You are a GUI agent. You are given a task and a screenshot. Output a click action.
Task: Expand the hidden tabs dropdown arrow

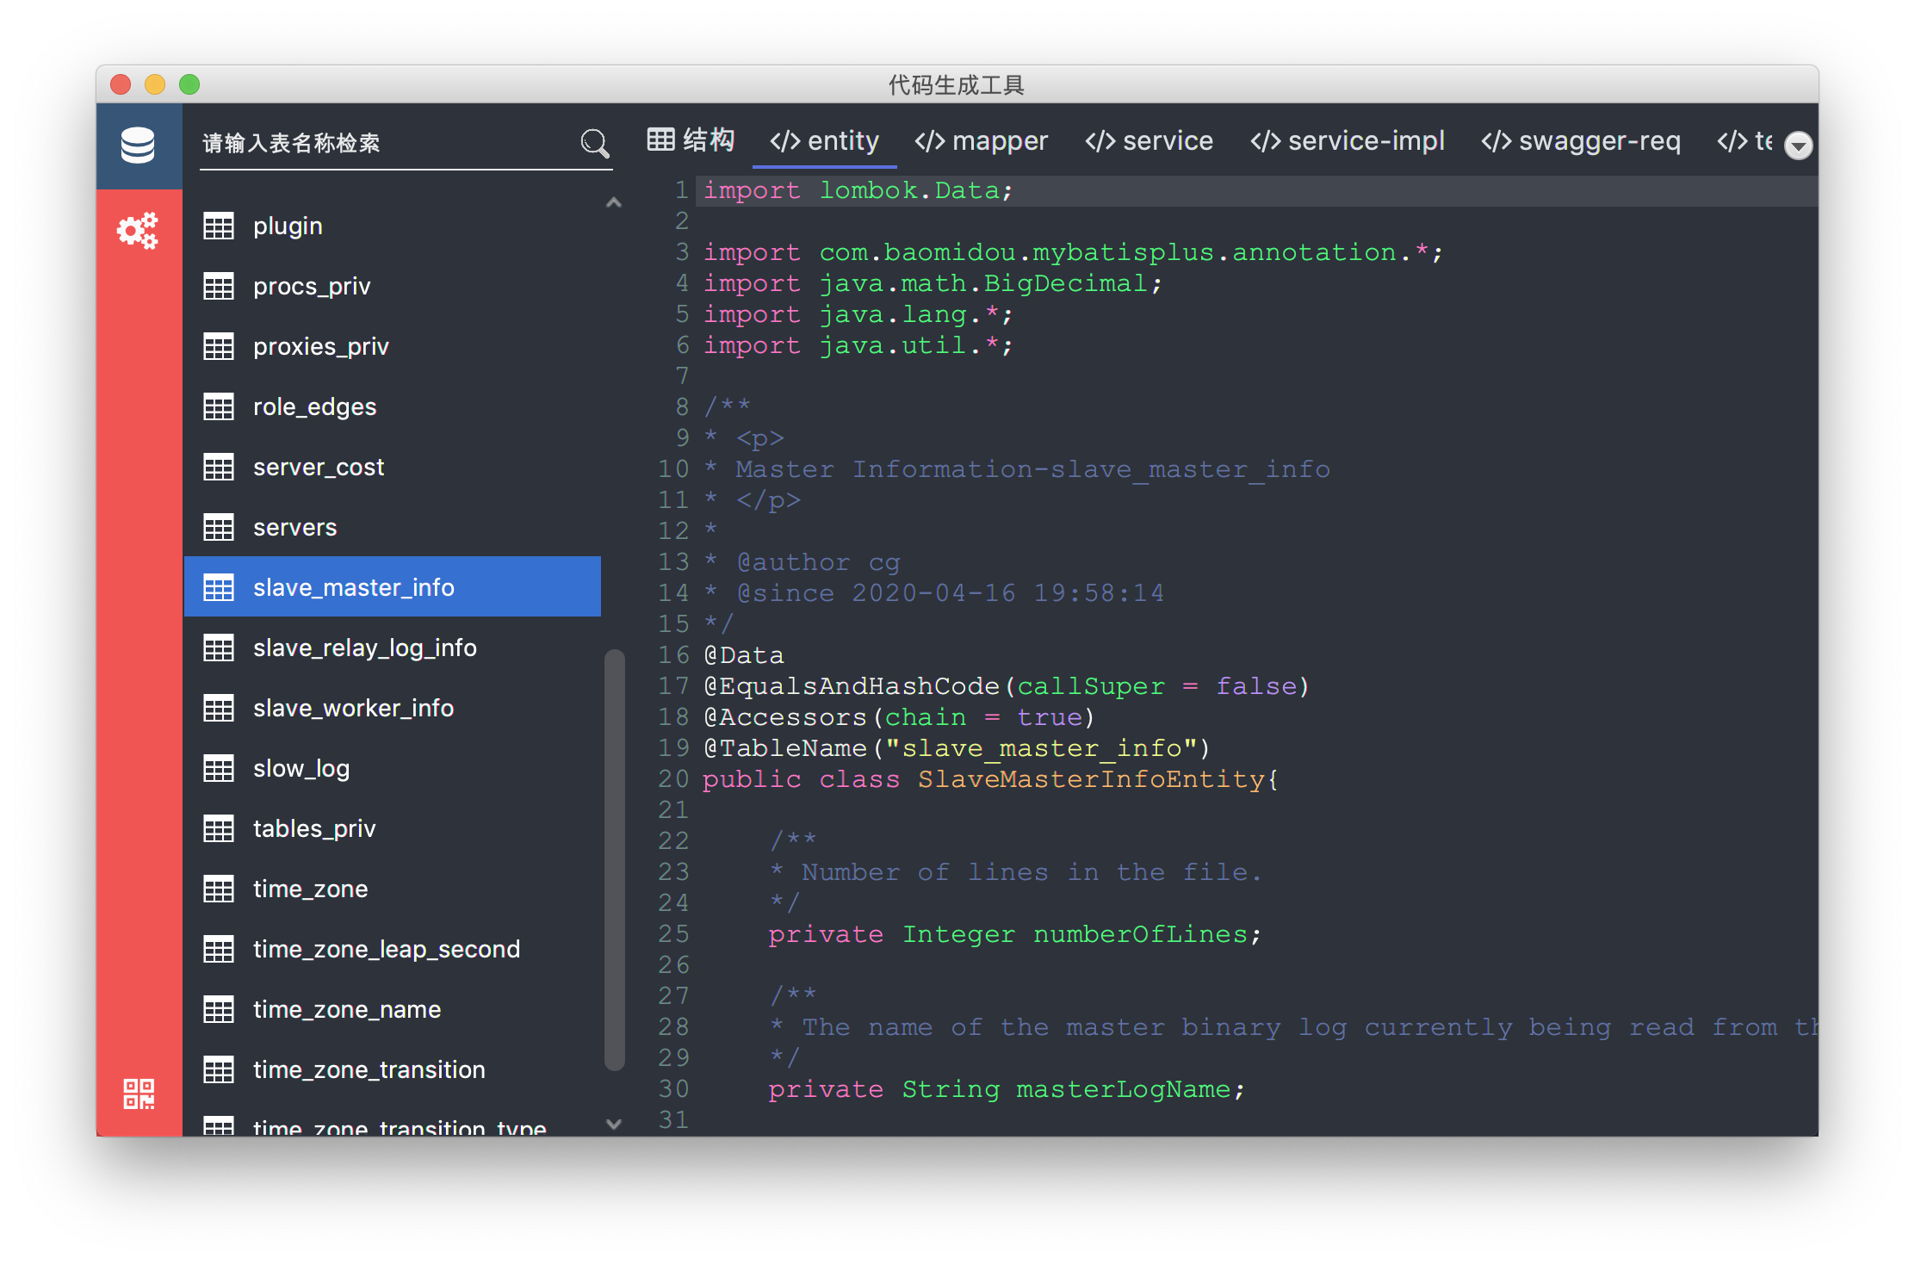[1798, 145]
